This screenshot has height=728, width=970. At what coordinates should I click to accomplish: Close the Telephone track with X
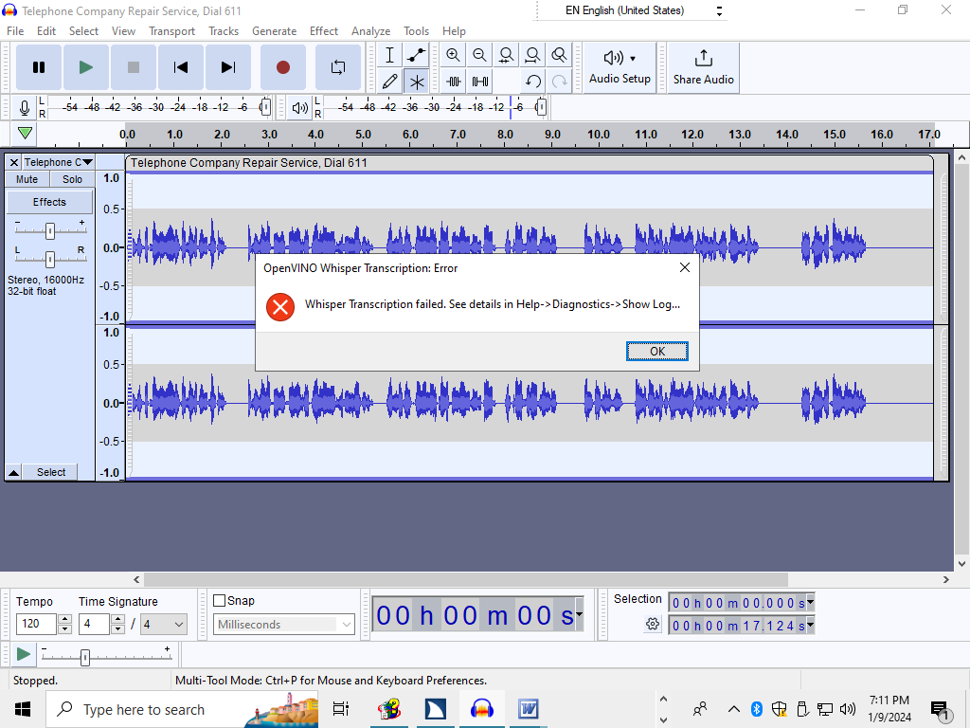click(x=13, y=162)
